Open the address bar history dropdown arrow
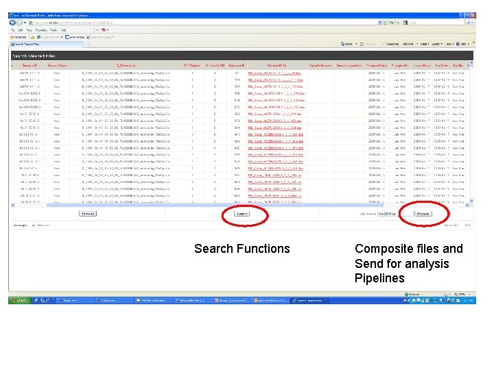 click(x=379, y=23)
